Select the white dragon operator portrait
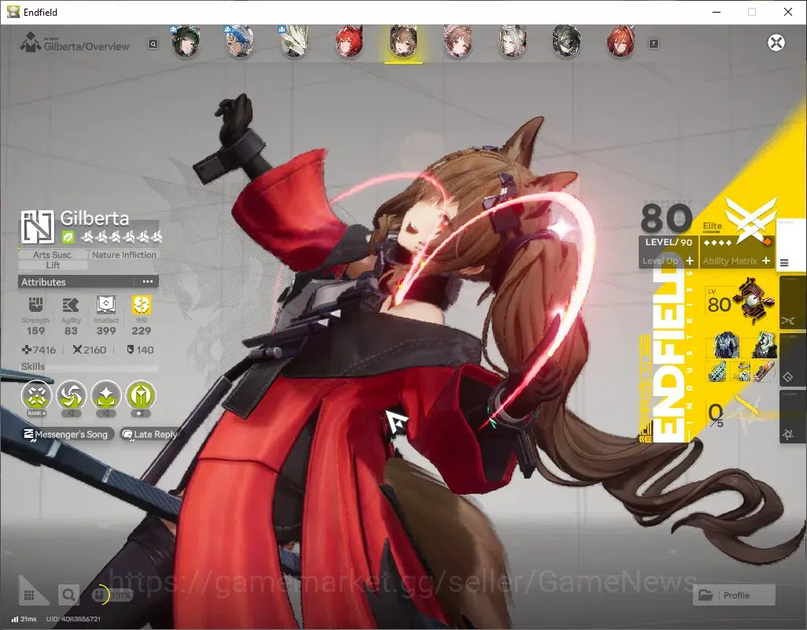This screenshot has height=630, width=807. [x=294, y=41]
